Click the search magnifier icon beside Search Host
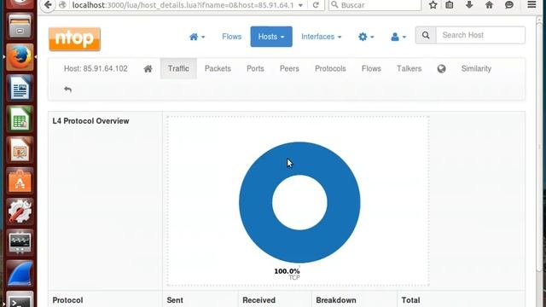 click(426, 35)
